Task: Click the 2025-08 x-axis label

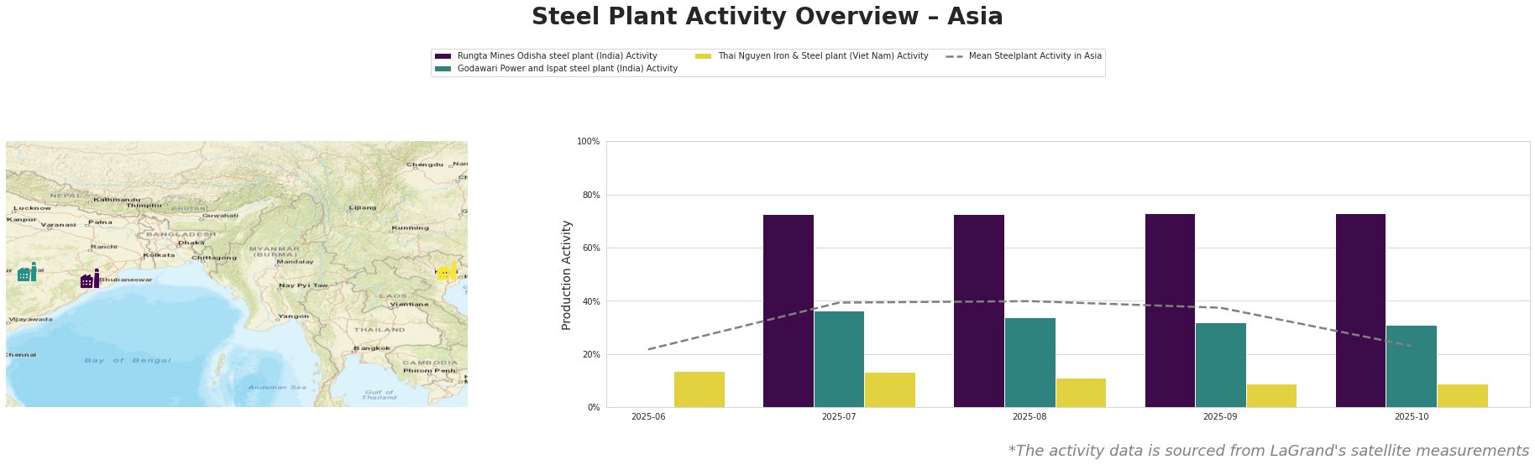Action: (1029, 416)
